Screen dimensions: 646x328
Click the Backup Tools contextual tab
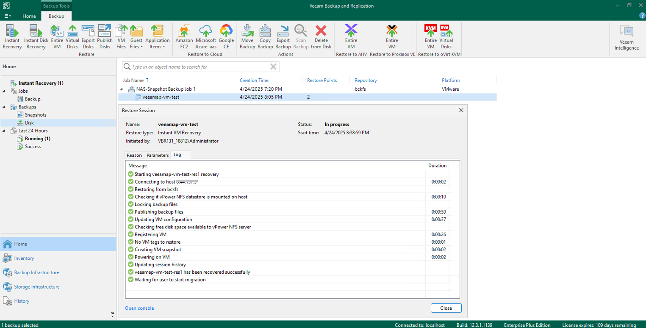[56, 6]
